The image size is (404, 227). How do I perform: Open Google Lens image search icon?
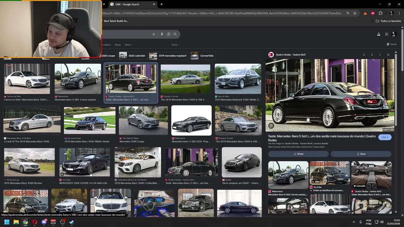coord(169,34)
